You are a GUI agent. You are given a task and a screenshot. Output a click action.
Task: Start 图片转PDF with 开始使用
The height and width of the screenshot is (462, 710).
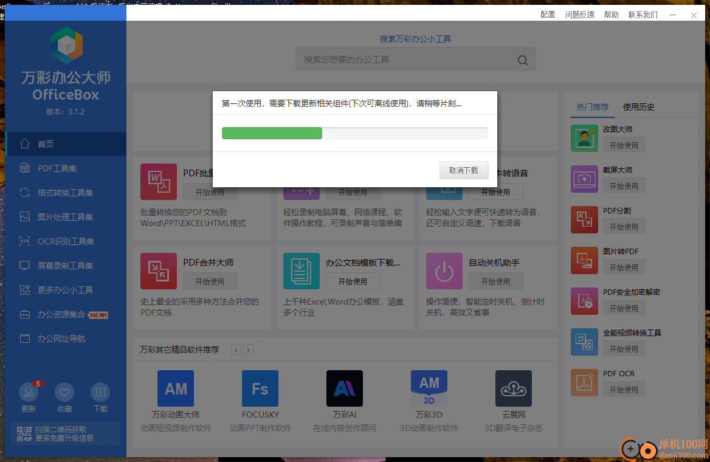624,267
